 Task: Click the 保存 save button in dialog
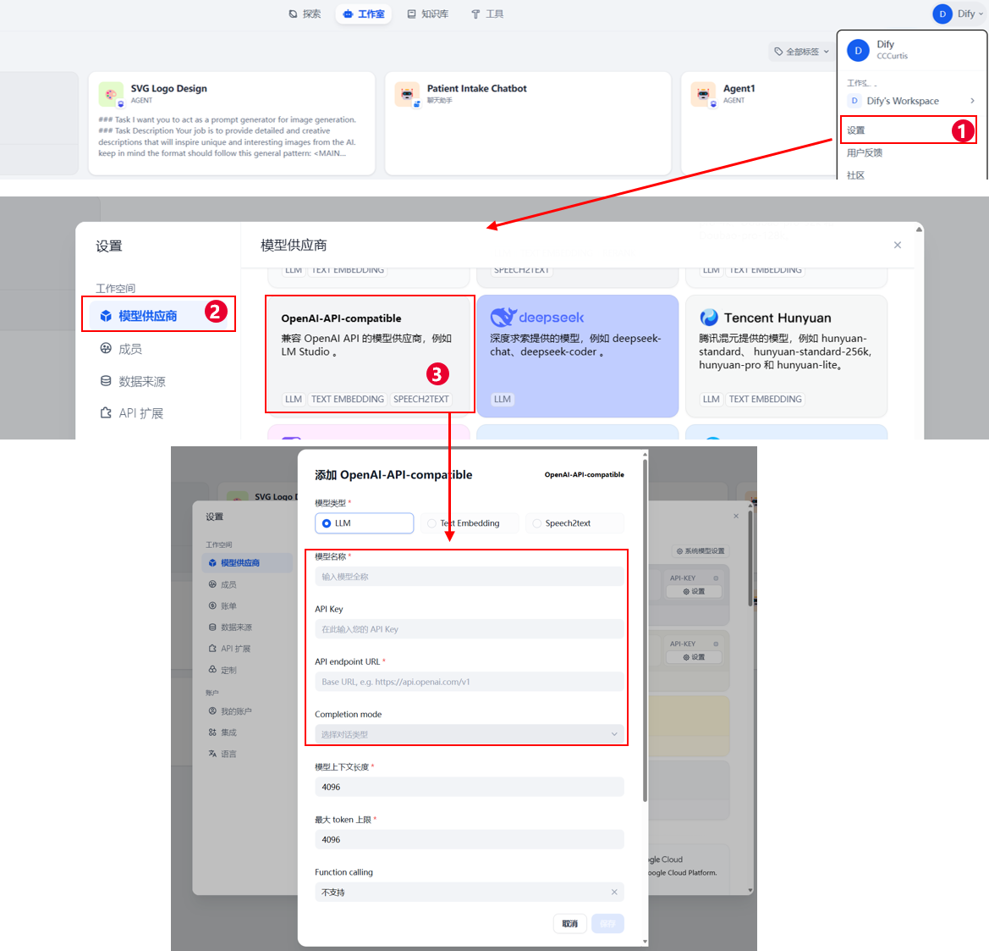click(x=607, y=923)
